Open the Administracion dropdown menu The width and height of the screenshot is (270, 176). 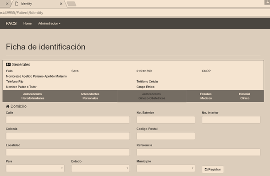49,23
